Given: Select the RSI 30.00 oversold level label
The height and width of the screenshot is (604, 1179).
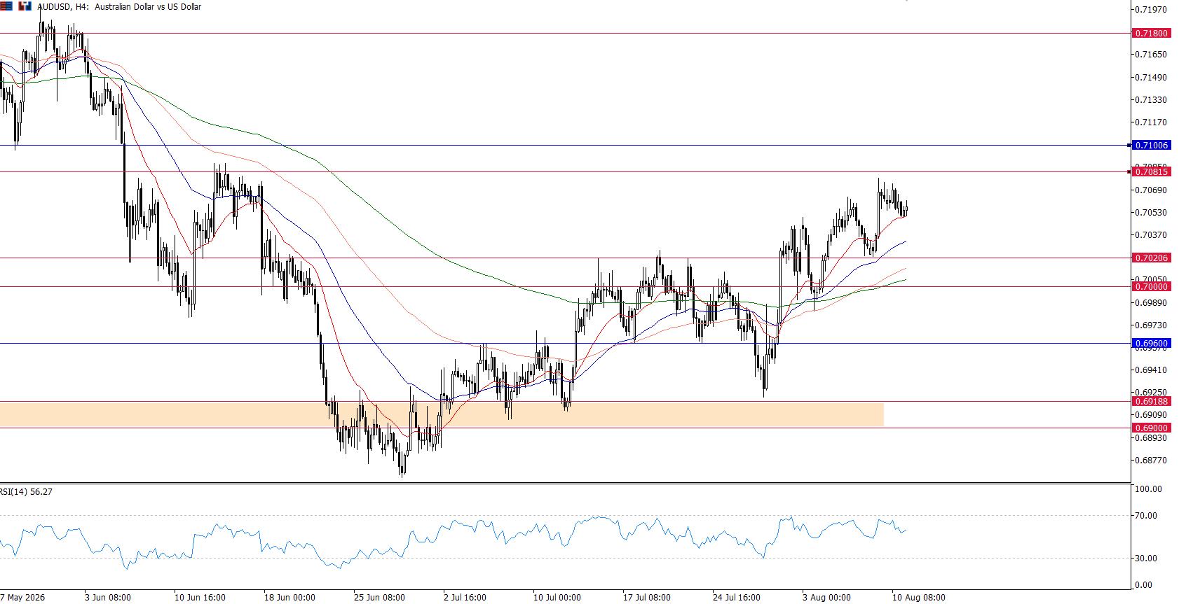Looking at the screenshot, I should [1147, 559].
